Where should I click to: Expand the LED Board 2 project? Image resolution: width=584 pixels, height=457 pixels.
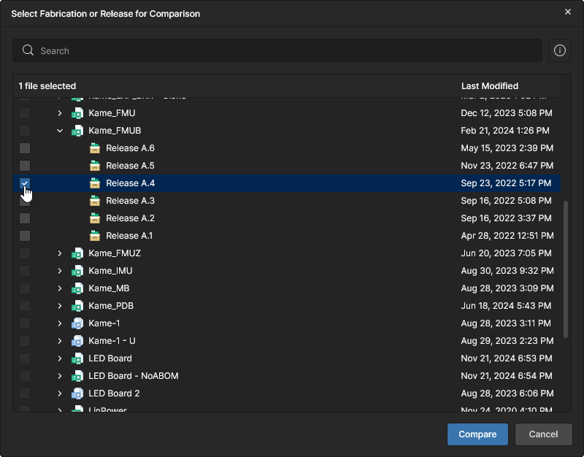(60, 393)
